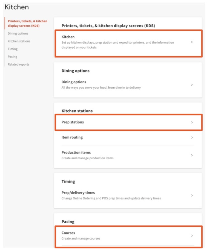This screenshot has height=252, width=207.
Task: Click the arrow beside Item routing
Action: [x=192, y=137]
